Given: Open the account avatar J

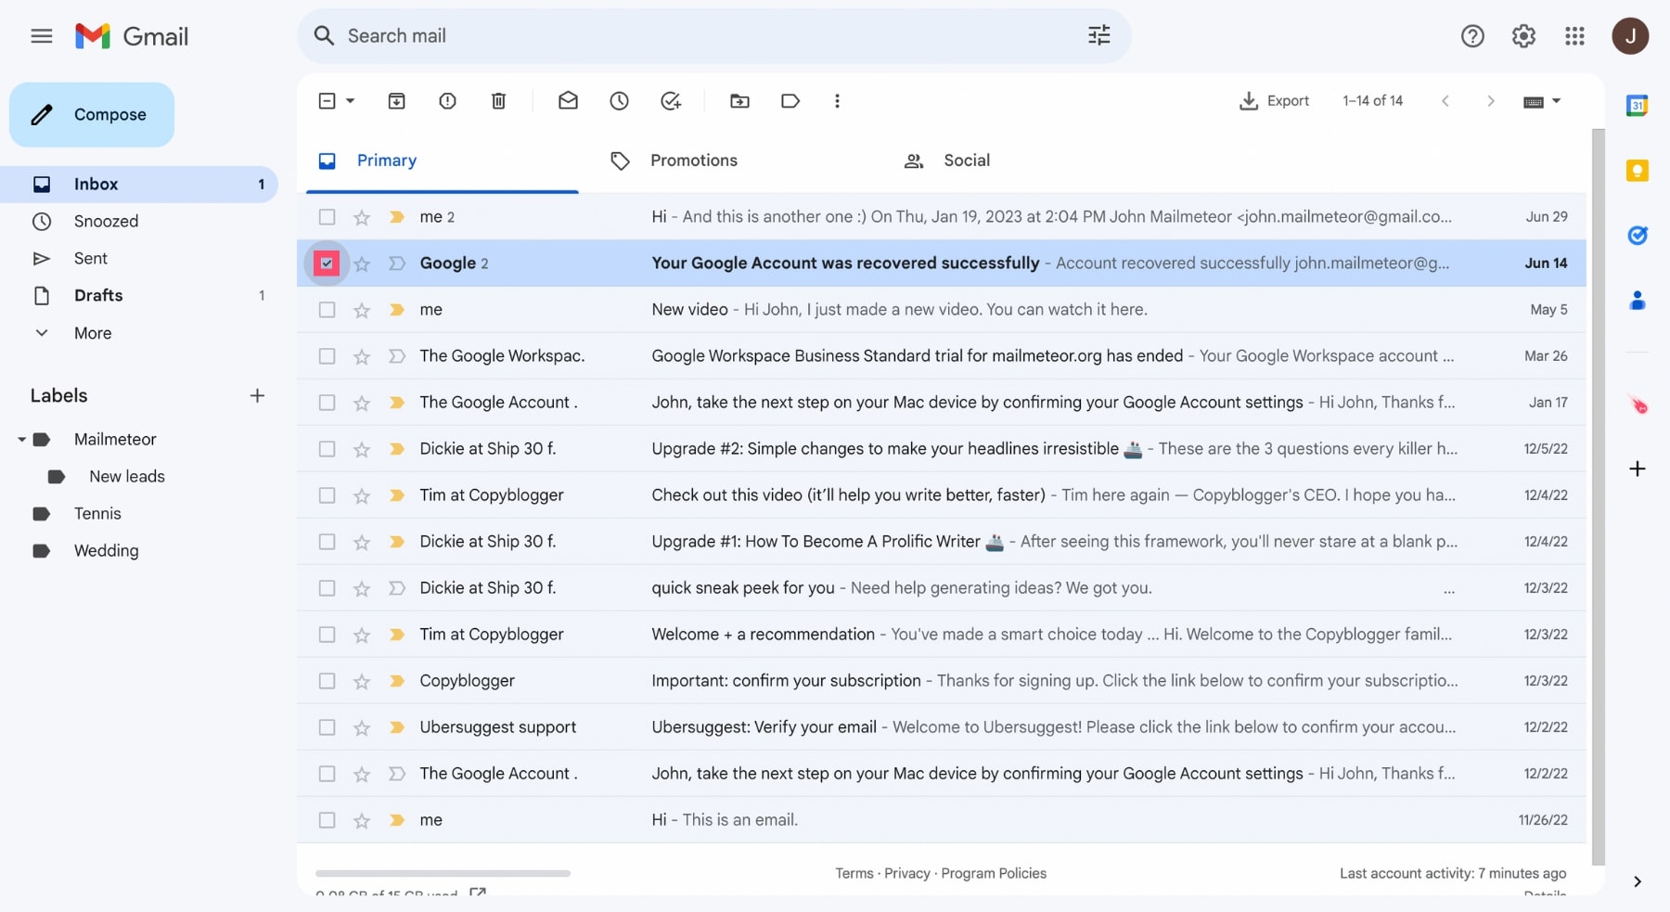Looking at the screenshot, I should click(1630, 36).
